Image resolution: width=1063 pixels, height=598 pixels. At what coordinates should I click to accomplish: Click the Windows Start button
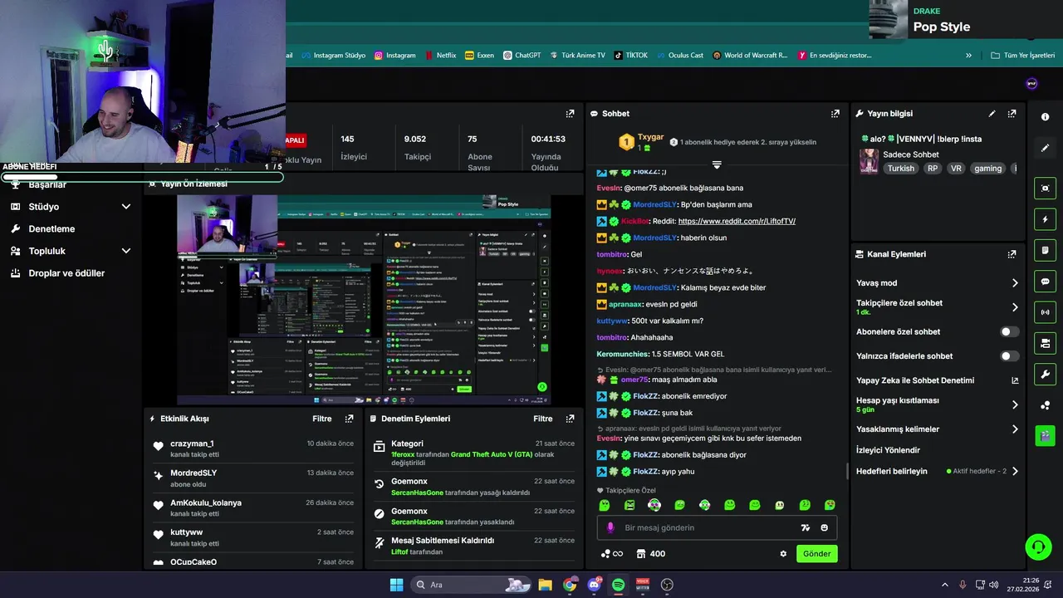coord(396,585)
